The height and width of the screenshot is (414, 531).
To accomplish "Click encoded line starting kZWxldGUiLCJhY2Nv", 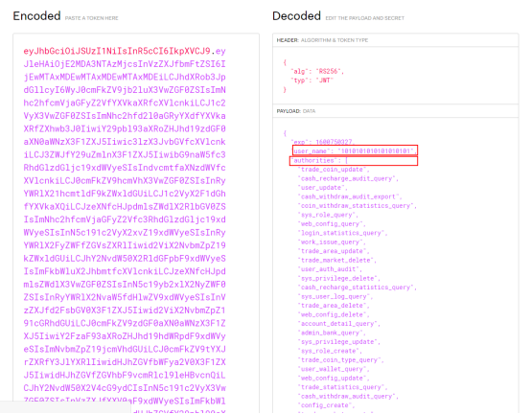I will [x=125, y=259].
